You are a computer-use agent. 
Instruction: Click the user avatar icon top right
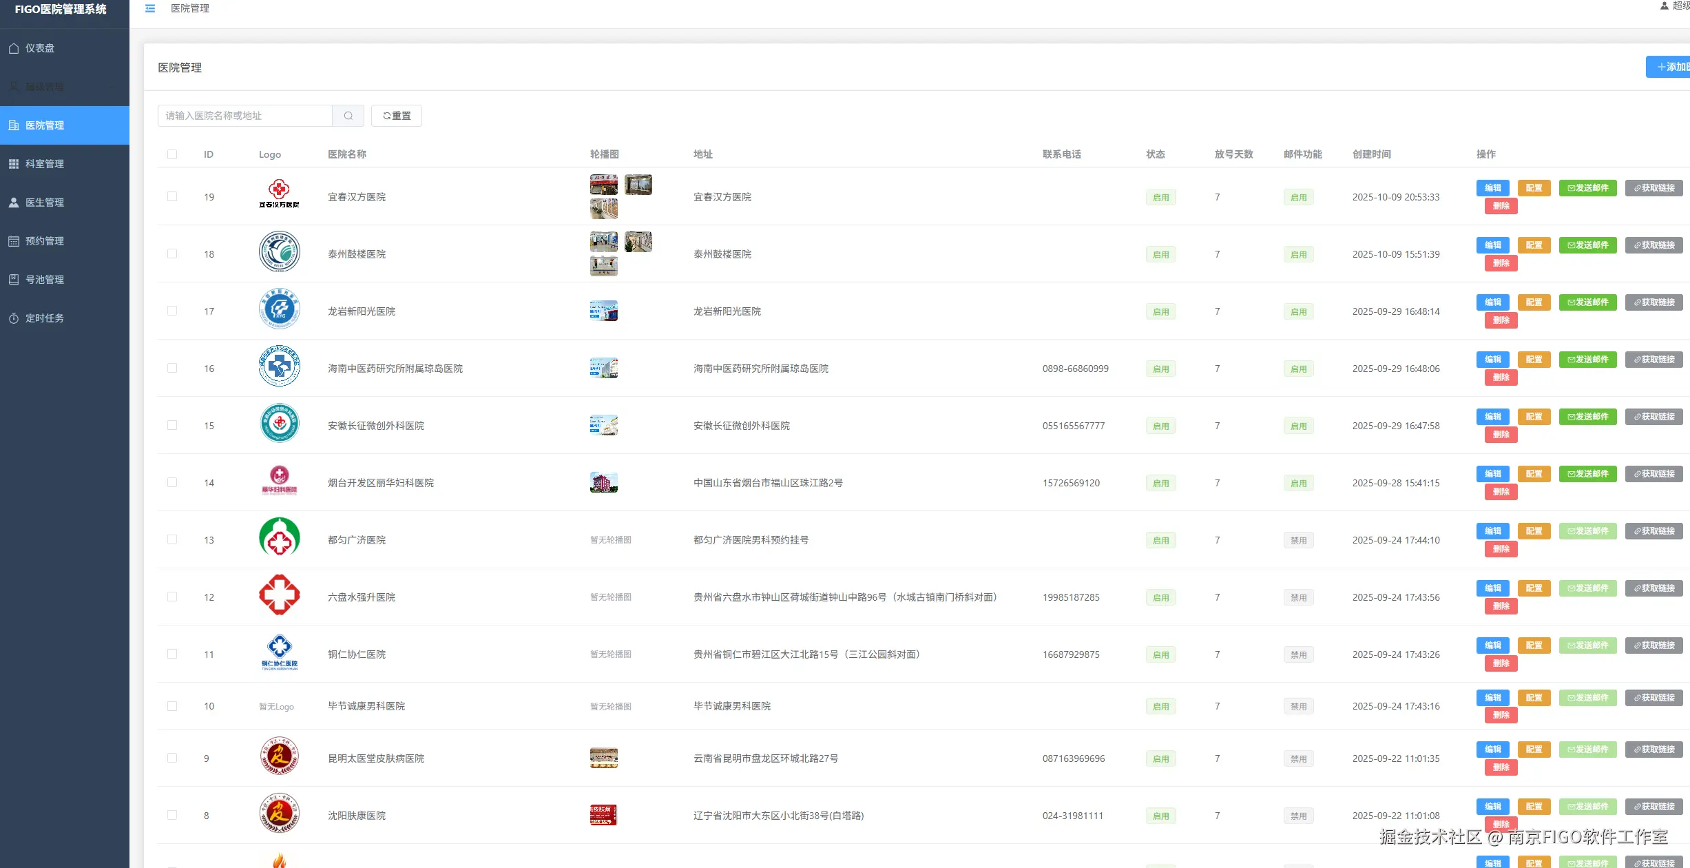click(1665, 6)
